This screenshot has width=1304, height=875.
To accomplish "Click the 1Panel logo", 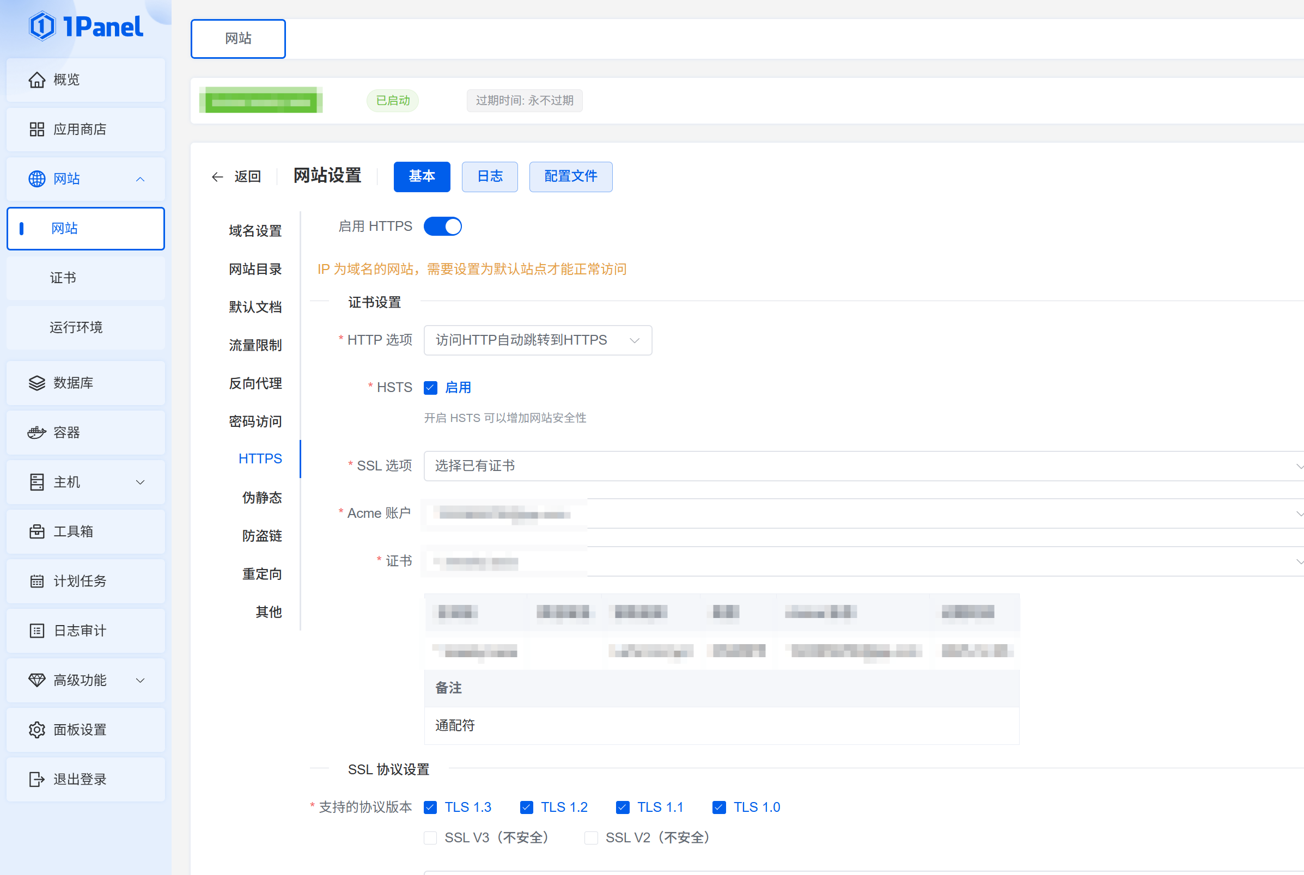I will pos(86,26).
